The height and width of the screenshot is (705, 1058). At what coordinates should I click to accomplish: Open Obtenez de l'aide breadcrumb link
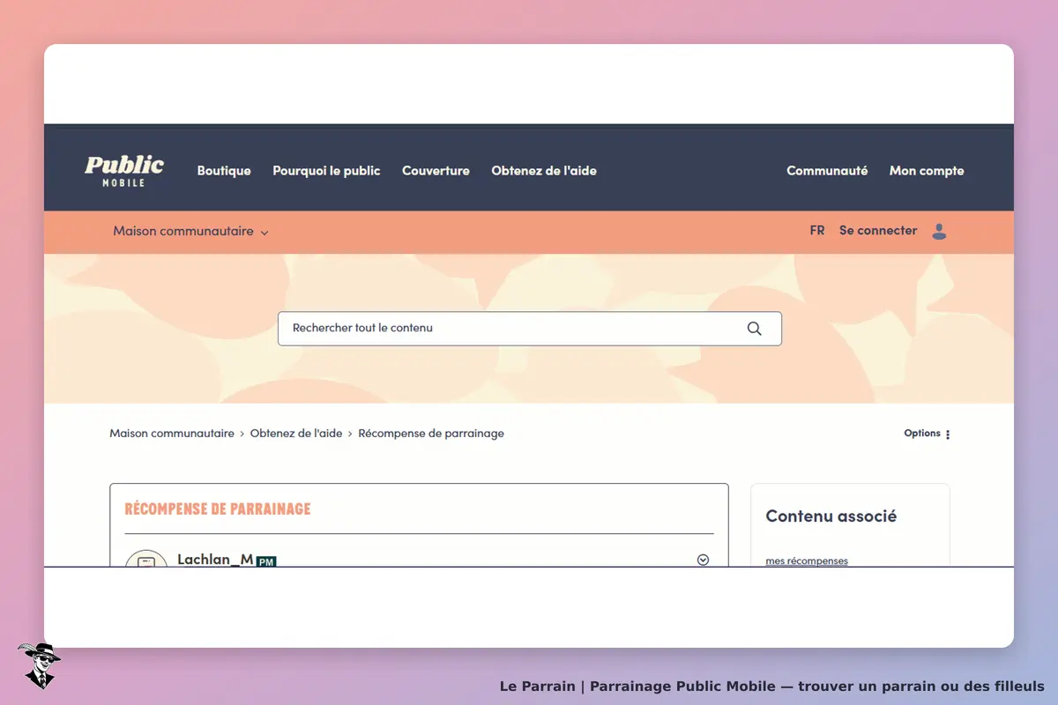[x=296, y=434]
